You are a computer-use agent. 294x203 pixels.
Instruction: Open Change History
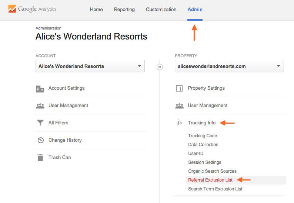[x=65, y=140]
